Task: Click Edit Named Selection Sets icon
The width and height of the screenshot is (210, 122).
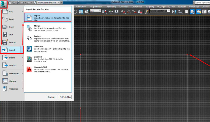Action: [146, 12]
